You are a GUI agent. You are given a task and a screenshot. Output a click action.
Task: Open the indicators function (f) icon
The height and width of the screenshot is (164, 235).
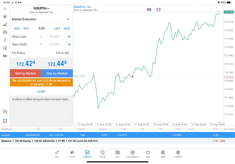click(x=5, y=40)
